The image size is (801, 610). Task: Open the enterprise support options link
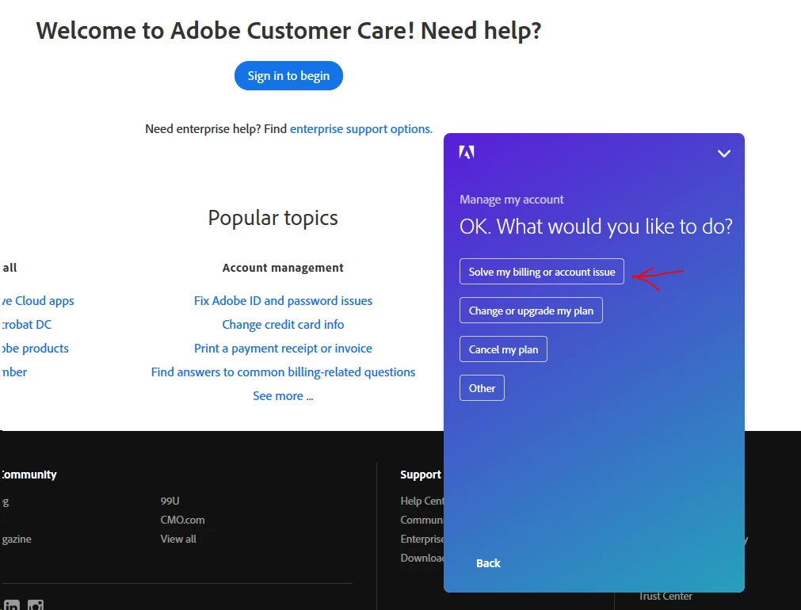(361, 129)
